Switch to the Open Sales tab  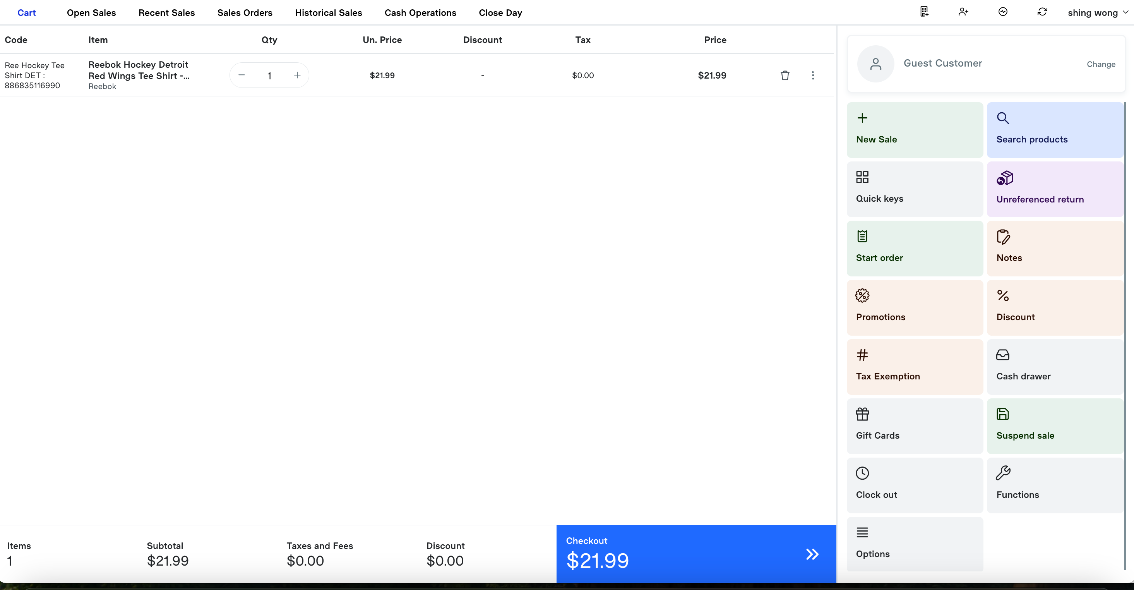coord(91,13)
